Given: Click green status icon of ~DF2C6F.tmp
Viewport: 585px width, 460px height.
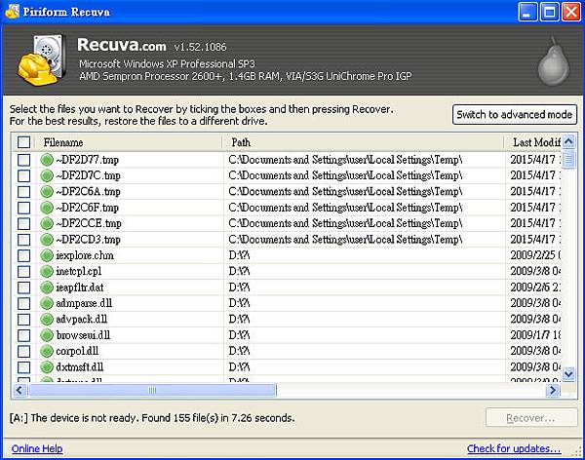Looking at the screenshot, I should pos(47,208).
